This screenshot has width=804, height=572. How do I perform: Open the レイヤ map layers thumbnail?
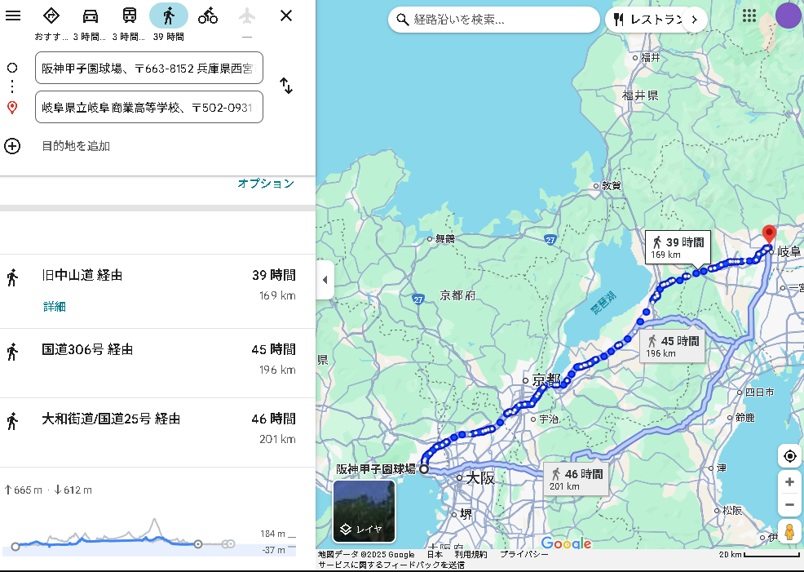364,511
